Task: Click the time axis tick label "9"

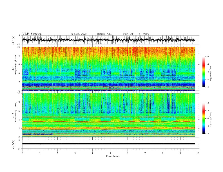Action: pyautogui.click(x=180, y=153)
